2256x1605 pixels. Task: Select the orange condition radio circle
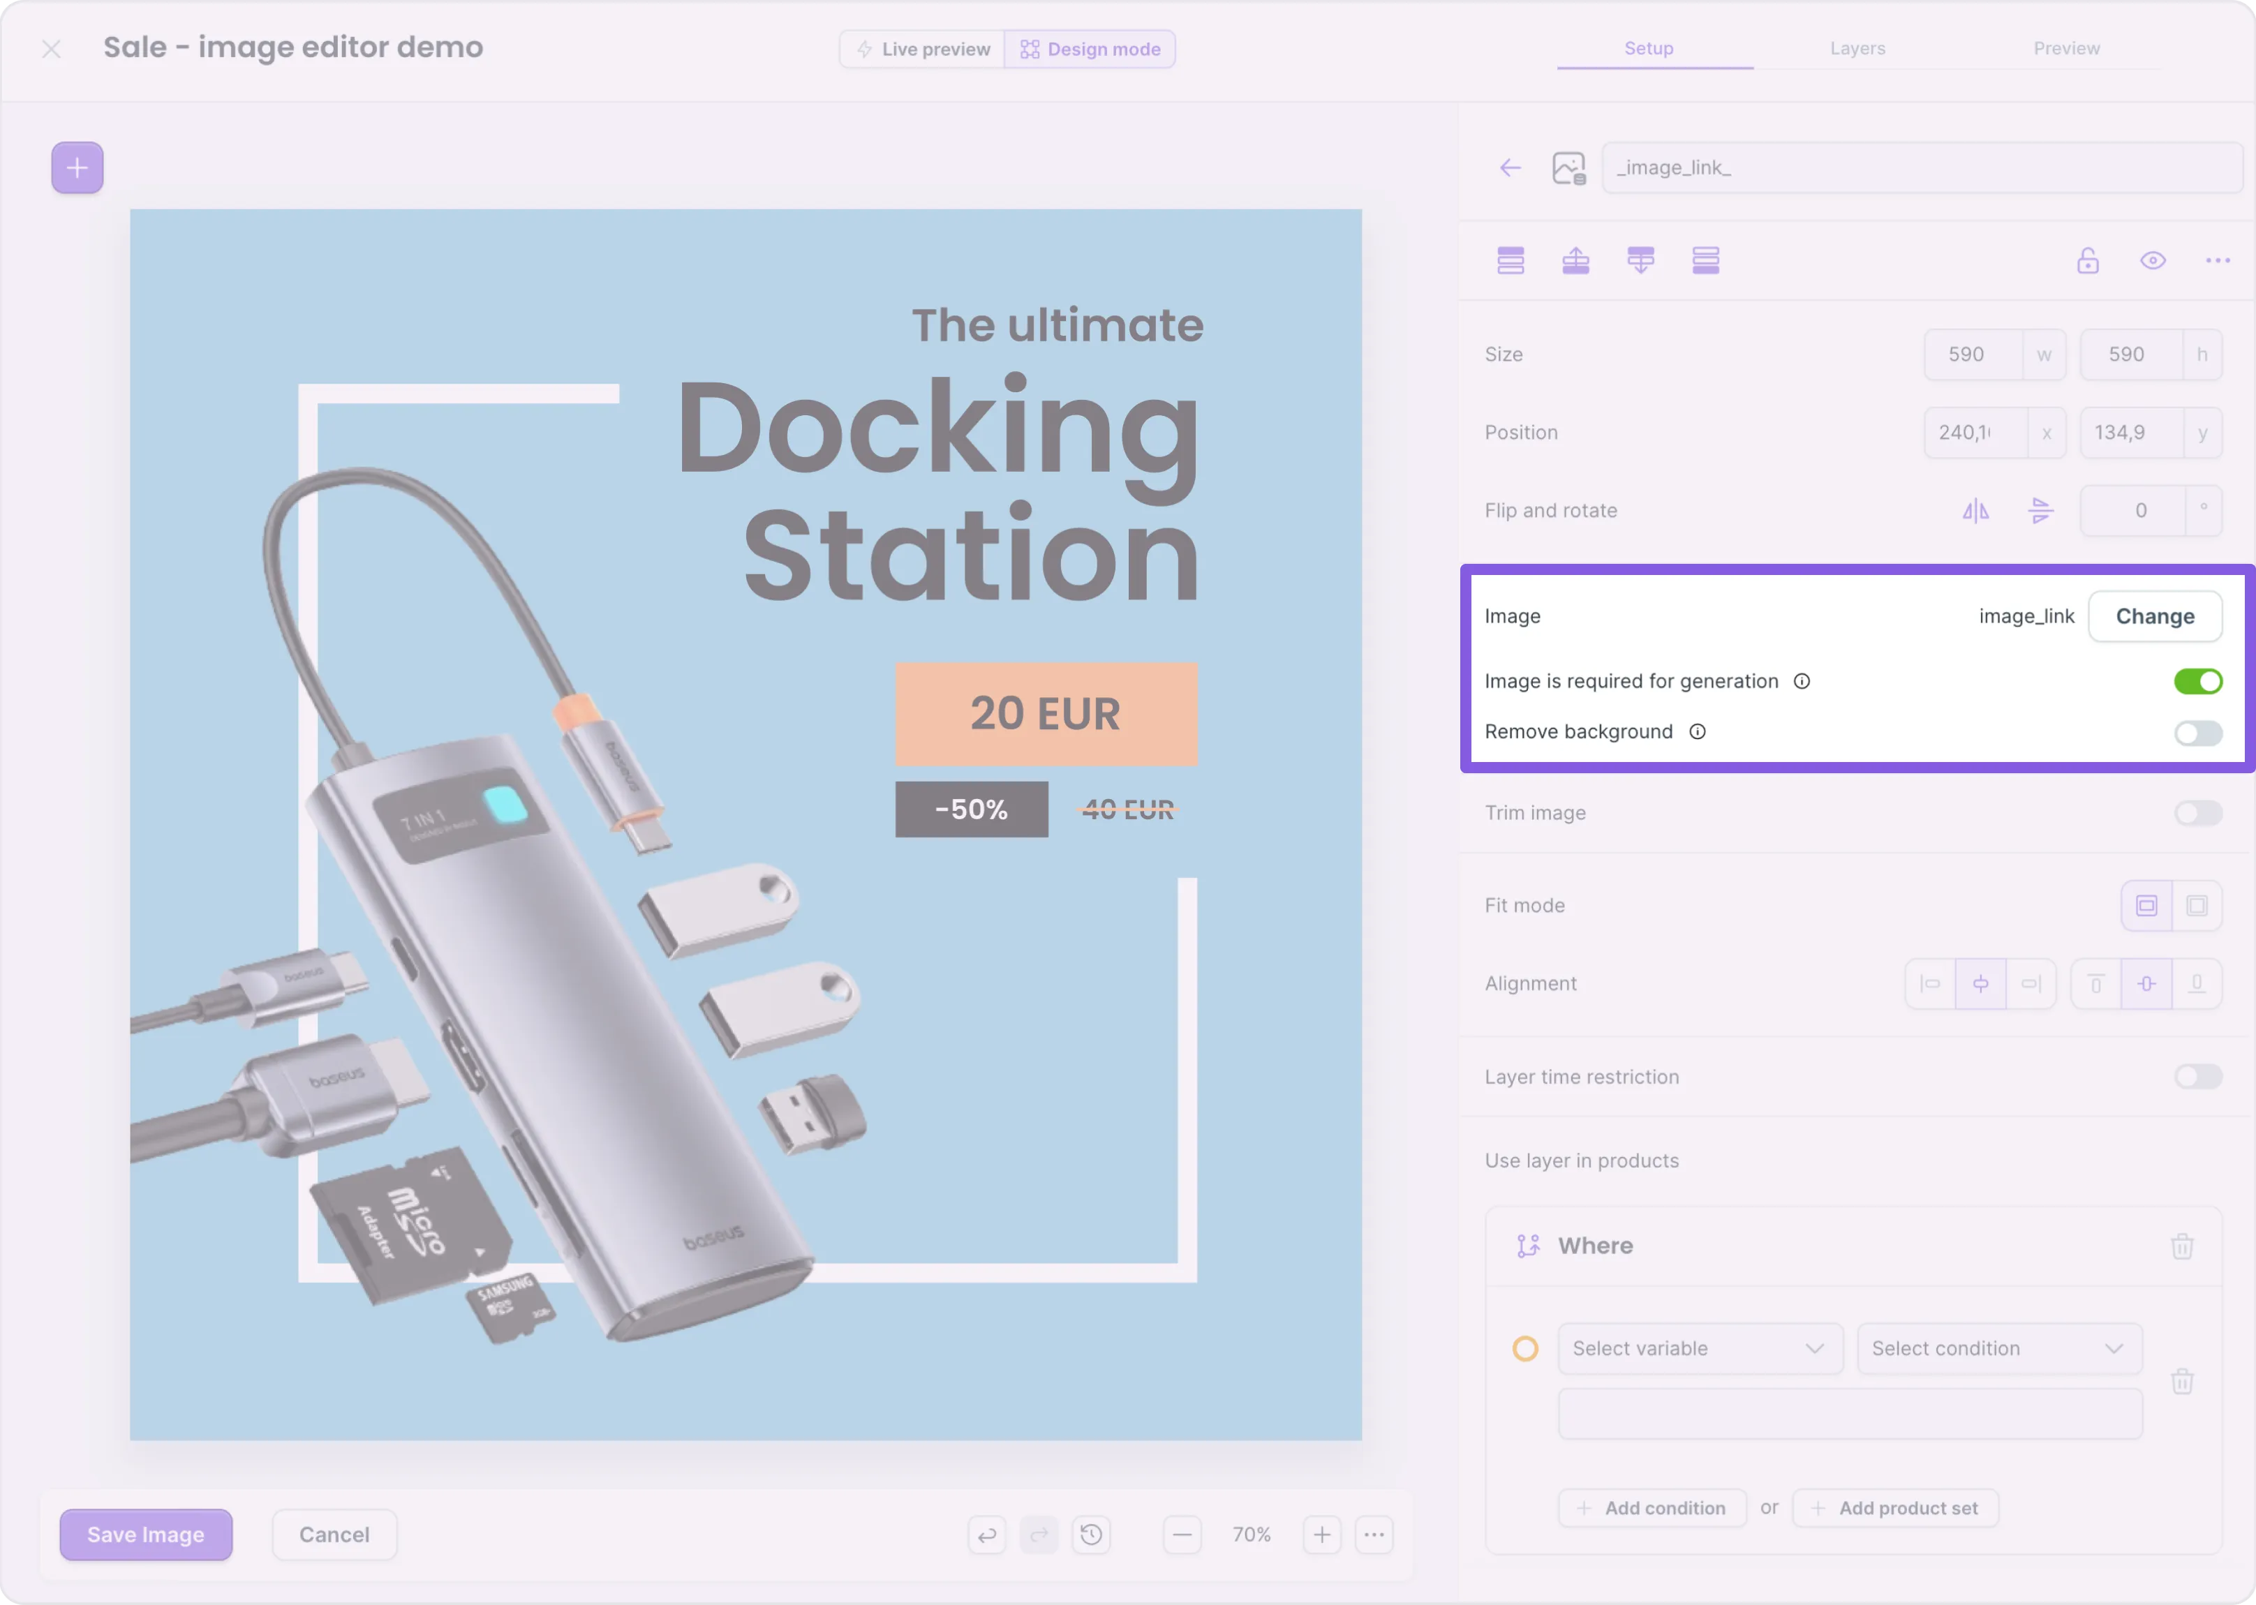point(1525,1348)
